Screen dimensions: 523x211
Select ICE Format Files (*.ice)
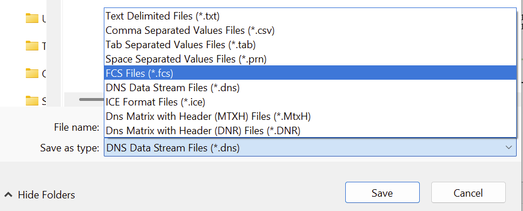coord(310,101)
